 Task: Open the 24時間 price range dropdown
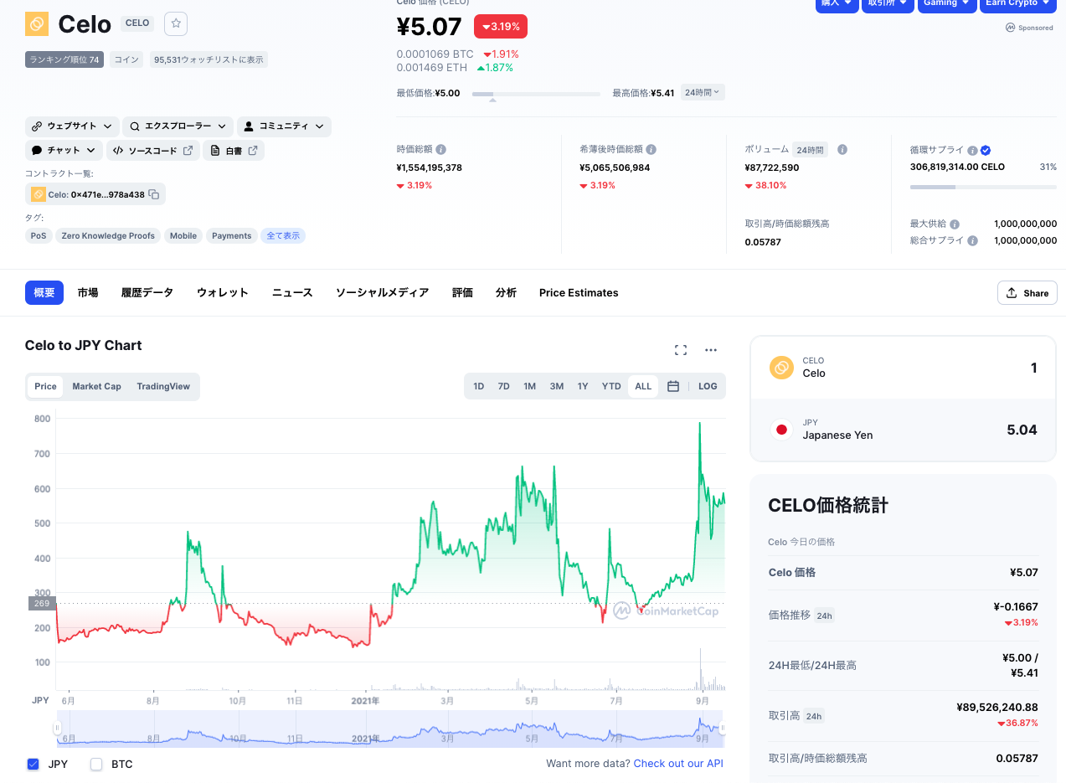pyautogui.click(x=702, y=92)
